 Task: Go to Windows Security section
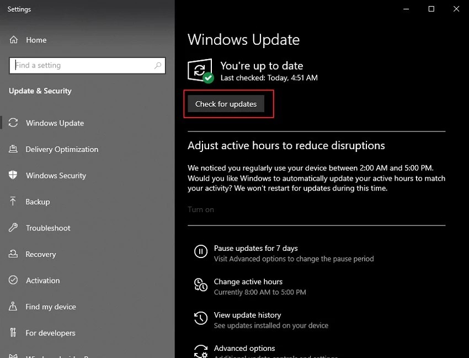pos(56,176)
